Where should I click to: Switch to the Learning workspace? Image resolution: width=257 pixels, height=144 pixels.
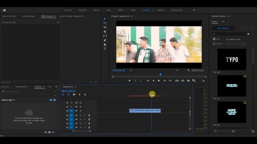click(x=68, y=10)
